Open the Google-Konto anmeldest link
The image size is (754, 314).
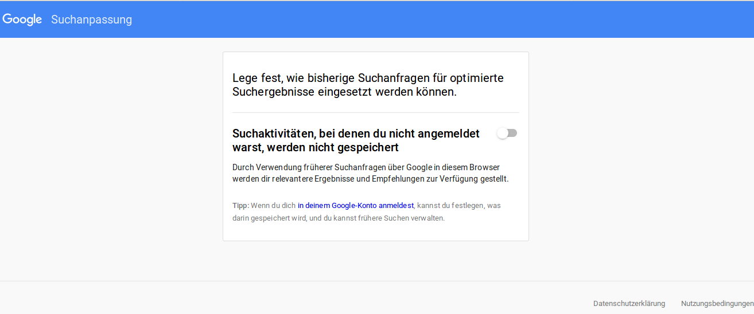point(356,205)
